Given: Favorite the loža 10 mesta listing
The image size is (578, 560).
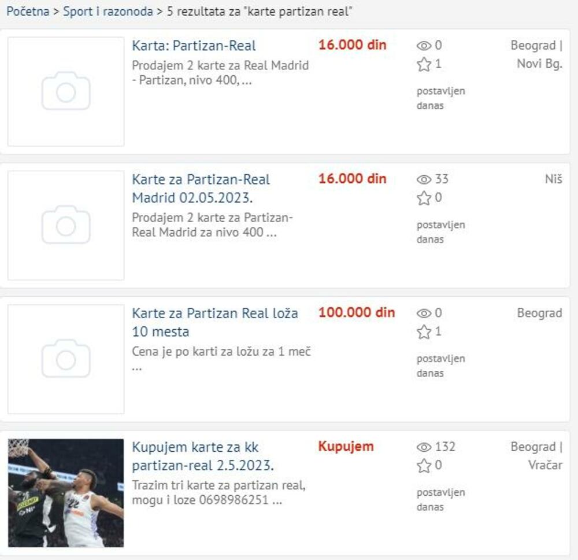Looking at the screenshot, I should click(x=424, y=331).
